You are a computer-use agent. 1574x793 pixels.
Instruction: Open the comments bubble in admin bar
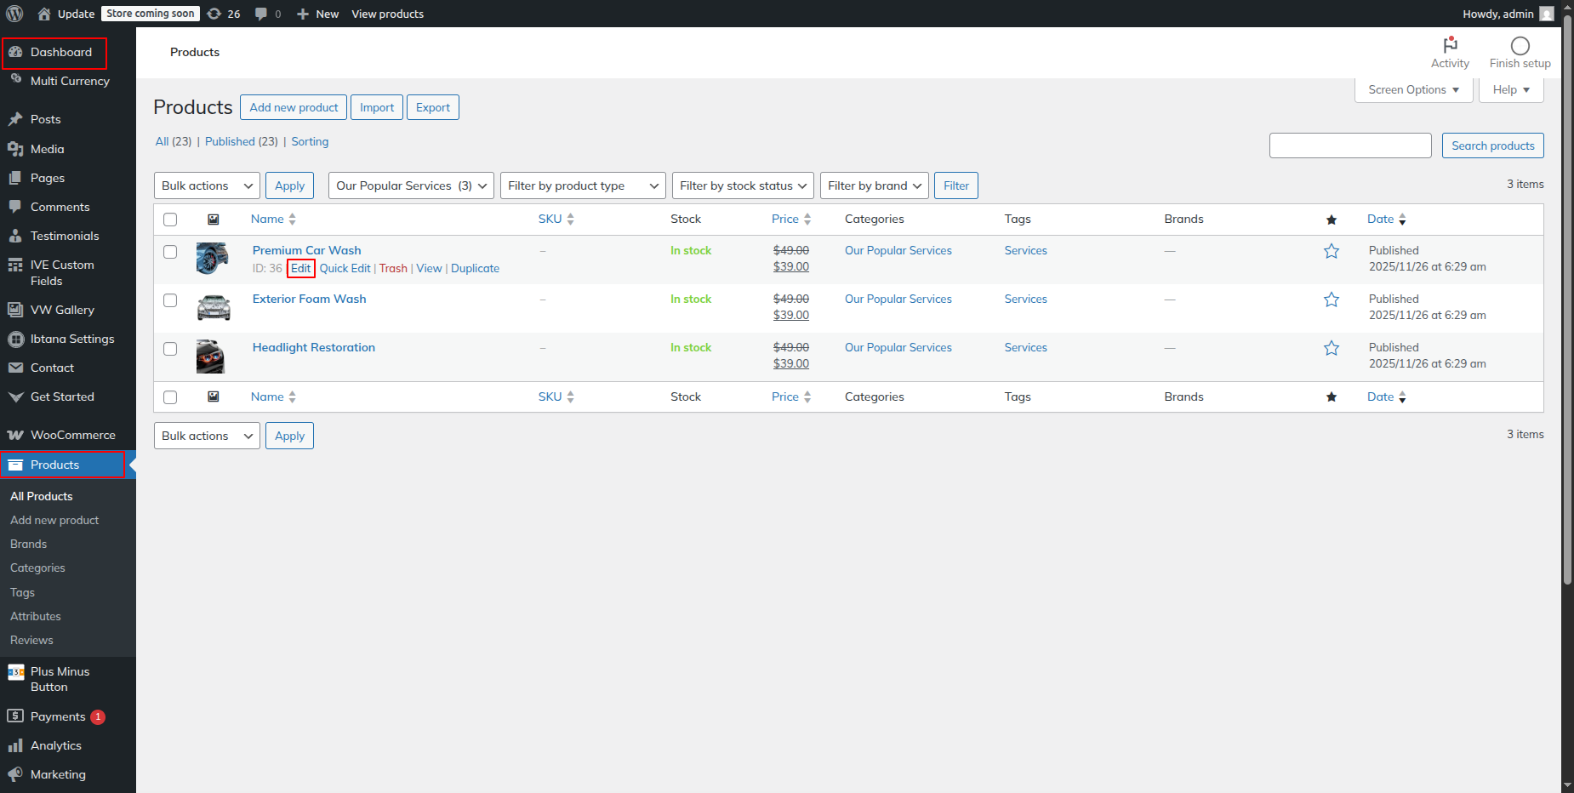tap(261, 14)
